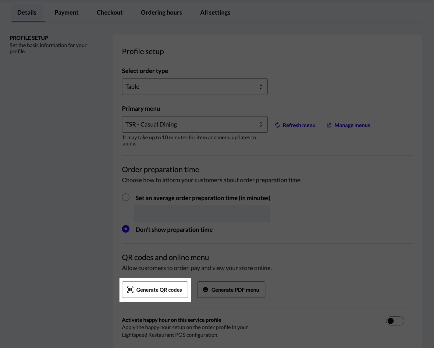Open the Checkout tab
Viewport: 434px width, 348px height.
[x=109, y=12]
